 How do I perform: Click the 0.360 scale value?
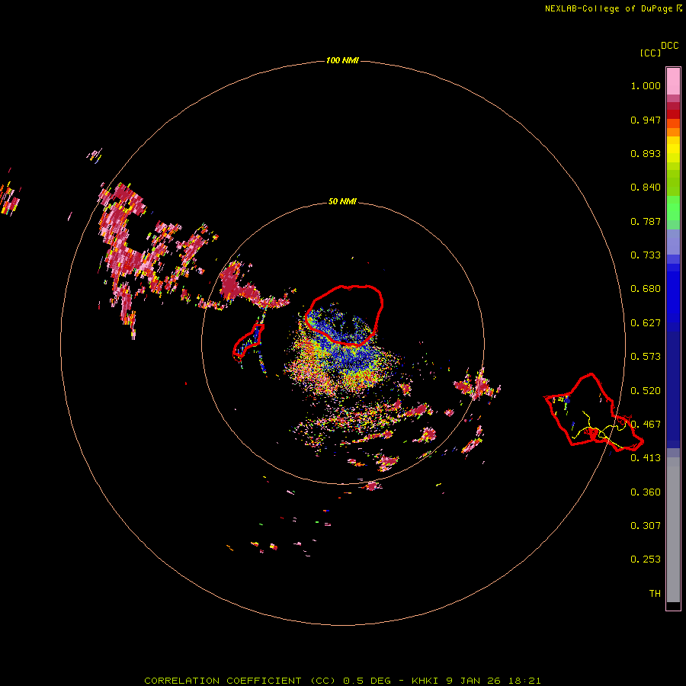click(x=646, y=492)
